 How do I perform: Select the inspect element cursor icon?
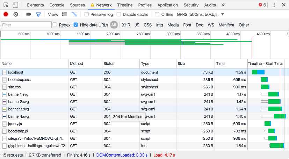(x=6, y=5)
